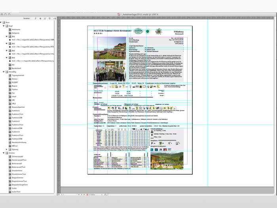Click the red preflight error indicator
Viewport: 277px width, 208px height.
click(87, 195)
